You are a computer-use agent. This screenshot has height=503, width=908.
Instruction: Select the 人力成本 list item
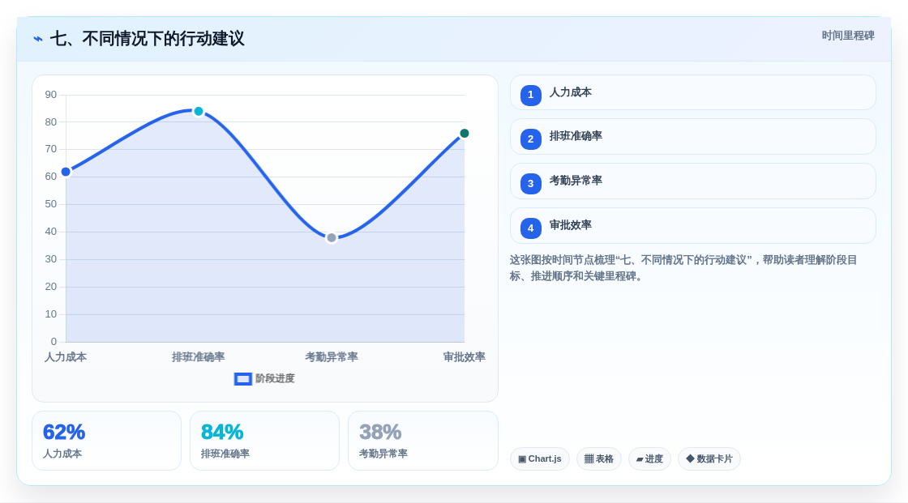pos(692,92)
